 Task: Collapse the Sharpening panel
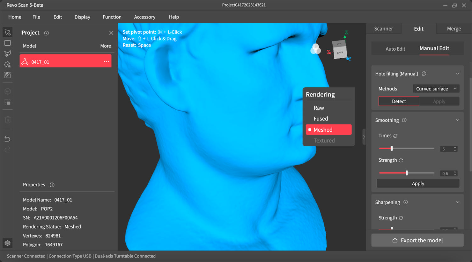click(458, 202)
